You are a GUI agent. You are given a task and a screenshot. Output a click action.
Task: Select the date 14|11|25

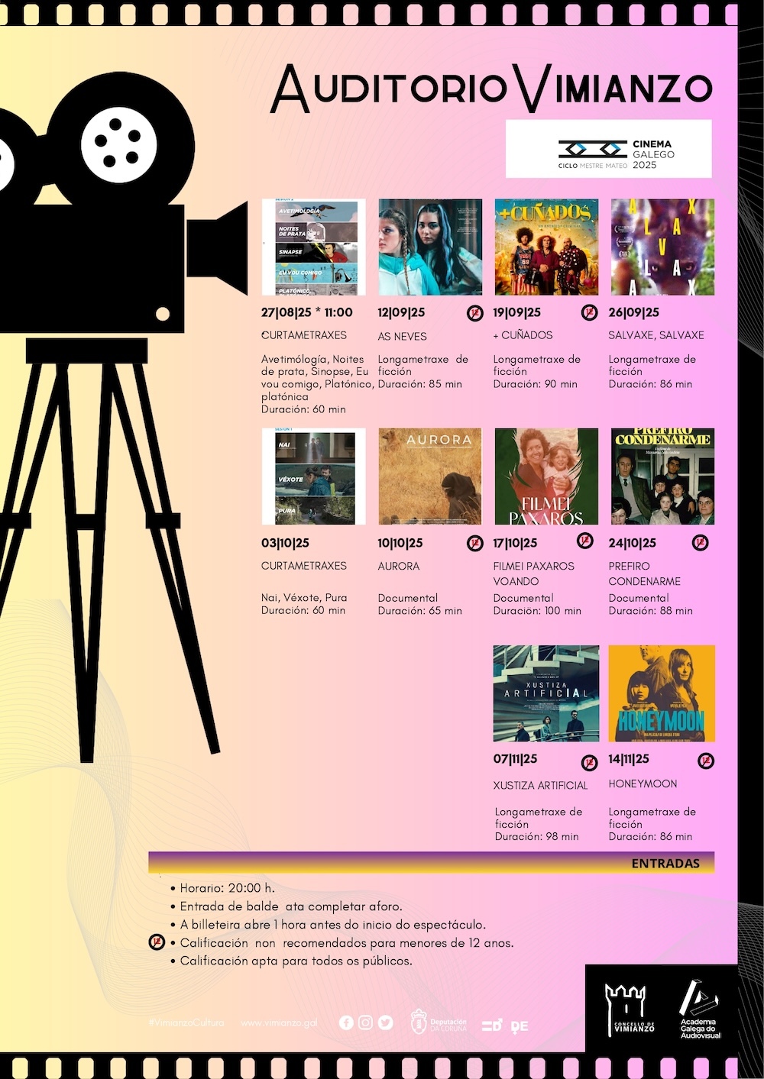click(629, 759)
